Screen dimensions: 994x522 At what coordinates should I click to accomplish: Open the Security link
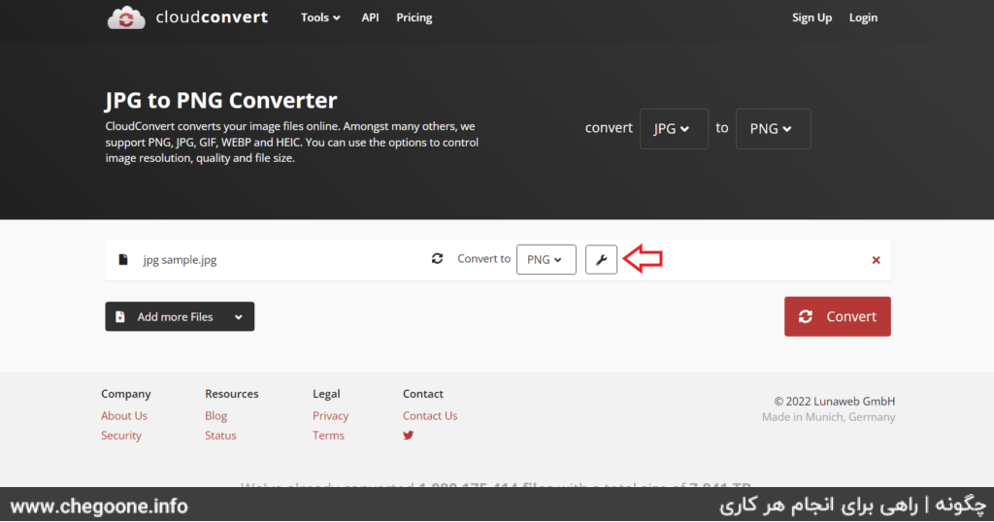(x=121, y=436)
